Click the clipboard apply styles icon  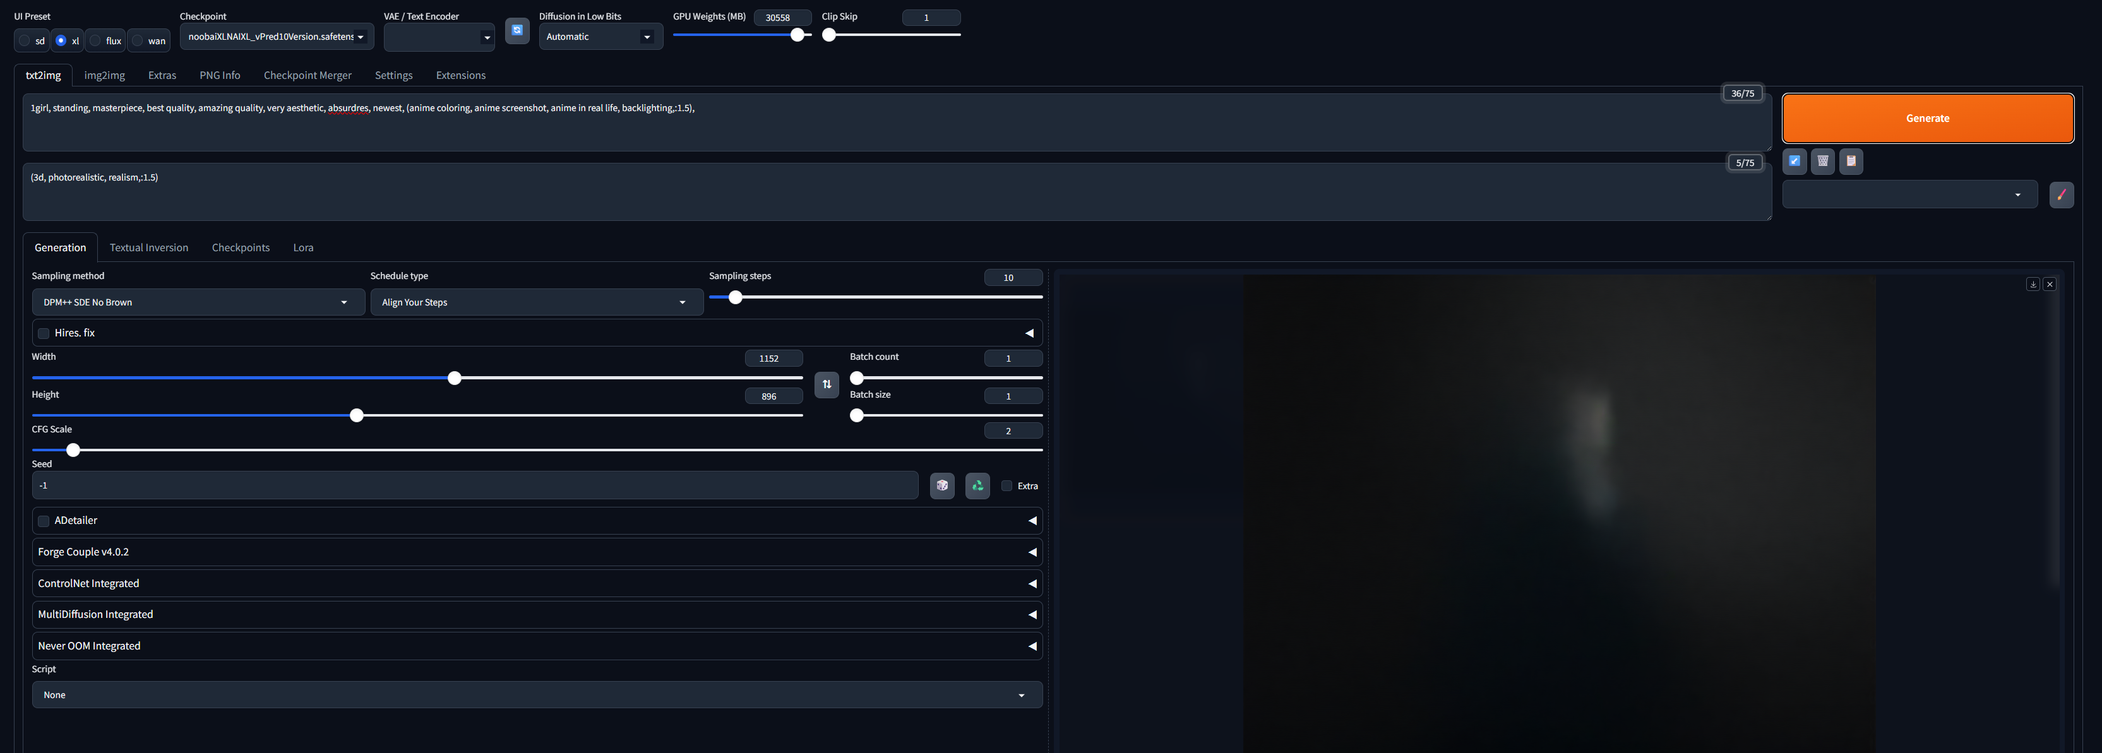[x=1851, y=161]
